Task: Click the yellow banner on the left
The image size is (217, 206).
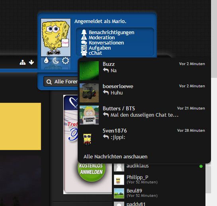Action: pyautogui.click(x=20, y=126)
